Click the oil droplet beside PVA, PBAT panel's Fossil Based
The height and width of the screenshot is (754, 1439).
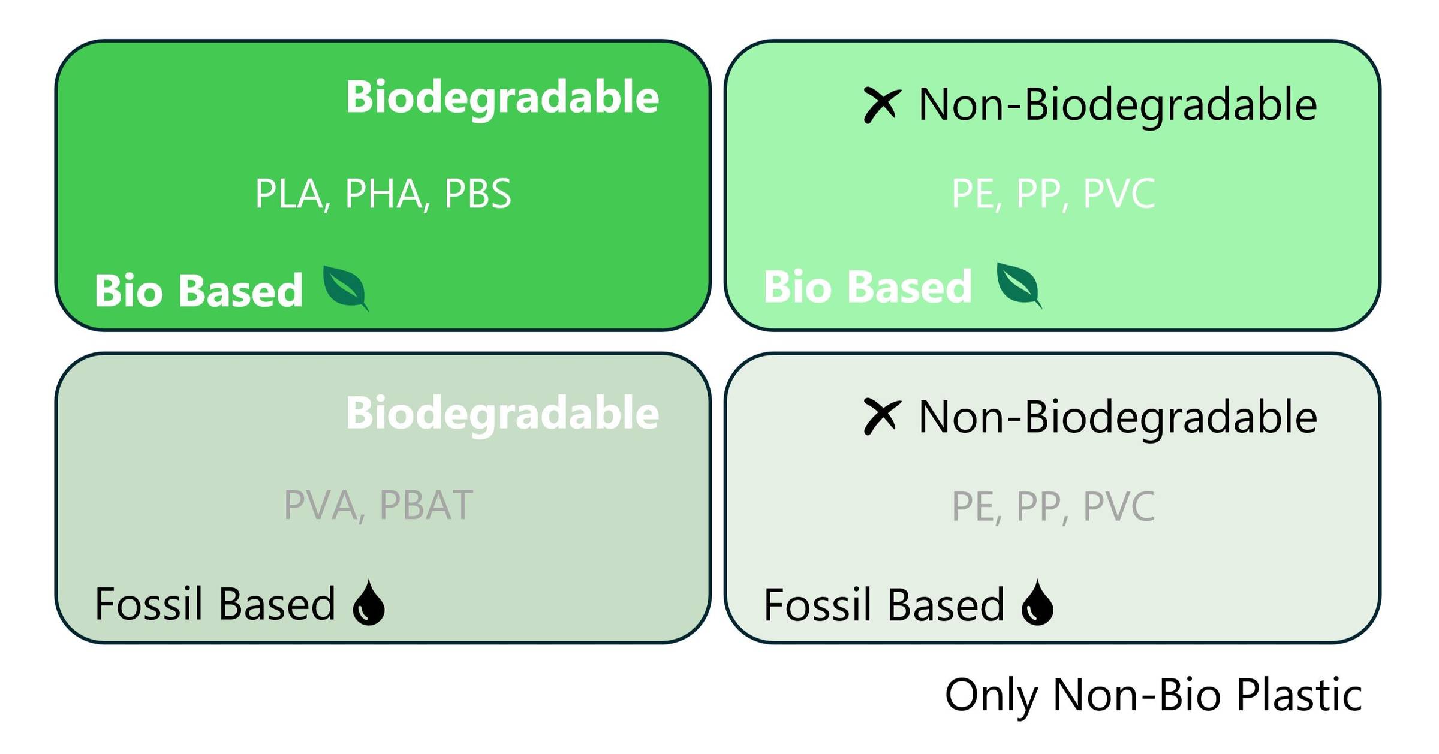pyautogui.click(x=369, y=604)
